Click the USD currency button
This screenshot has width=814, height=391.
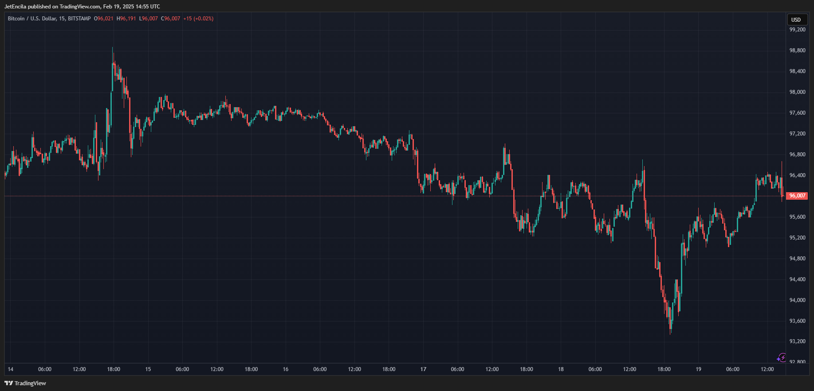[x=796, y=19]
